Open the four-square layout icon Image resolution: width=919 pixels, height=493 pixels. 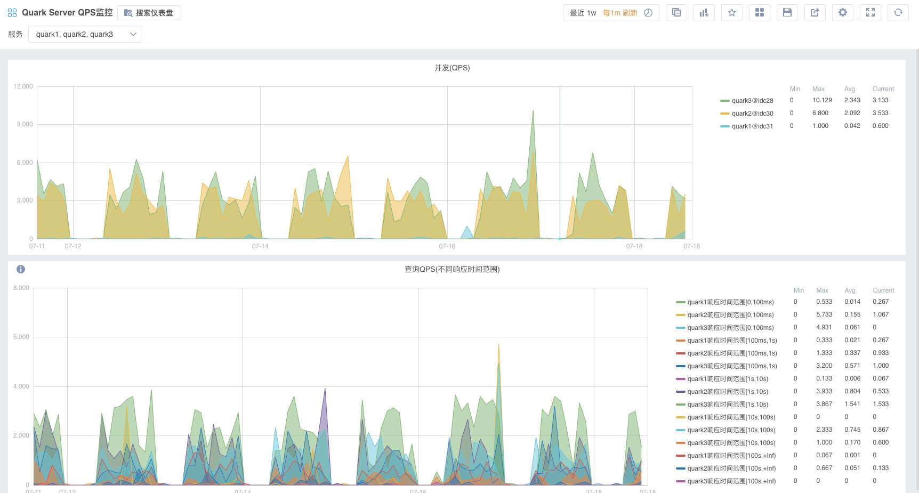[x=760, y=13]
